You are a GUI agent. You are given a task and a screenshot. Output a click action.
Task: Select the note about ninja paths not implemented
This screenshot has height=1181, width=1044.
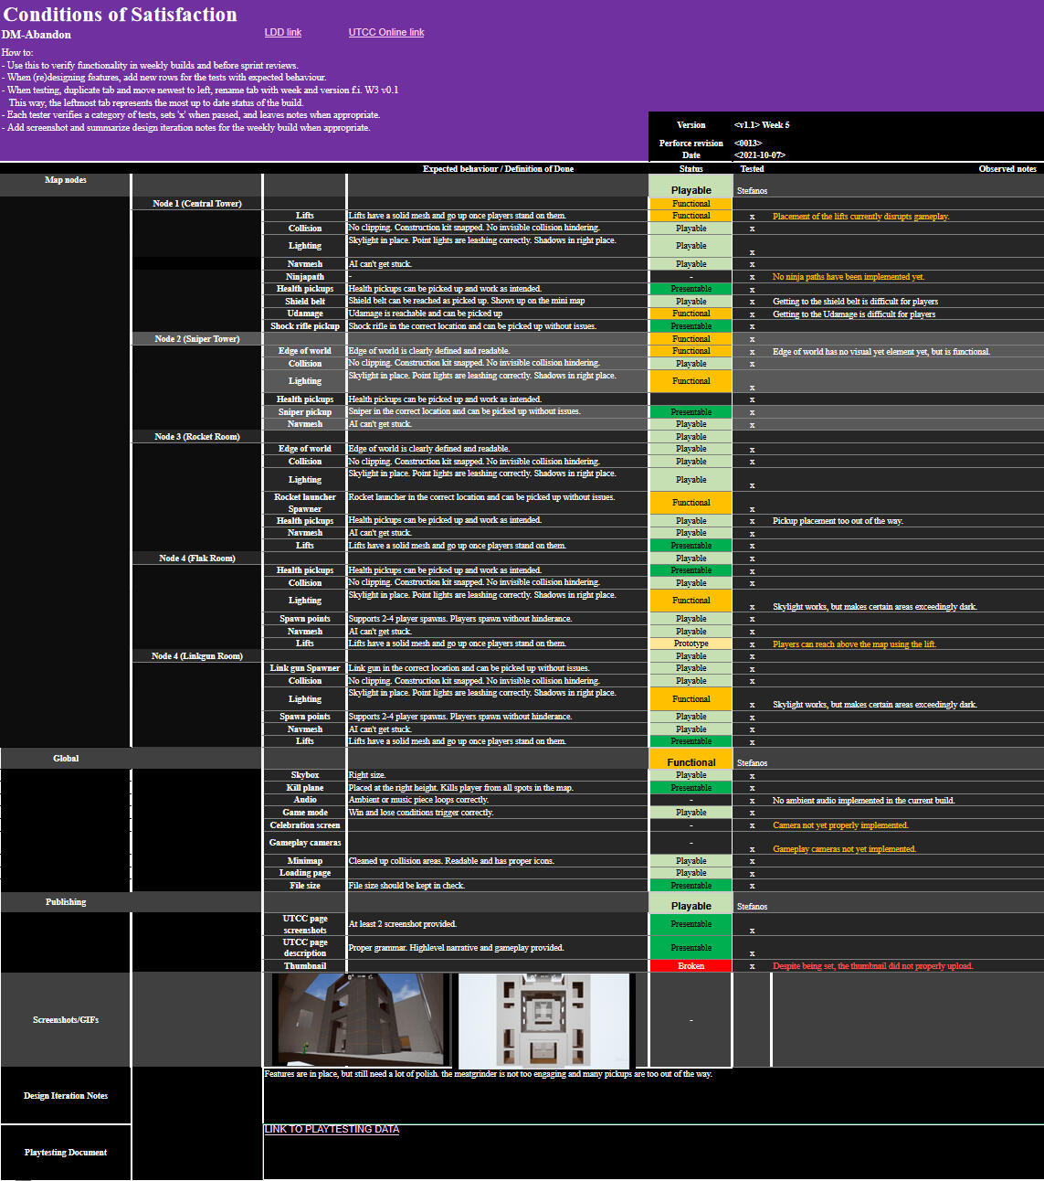point(848,277)
